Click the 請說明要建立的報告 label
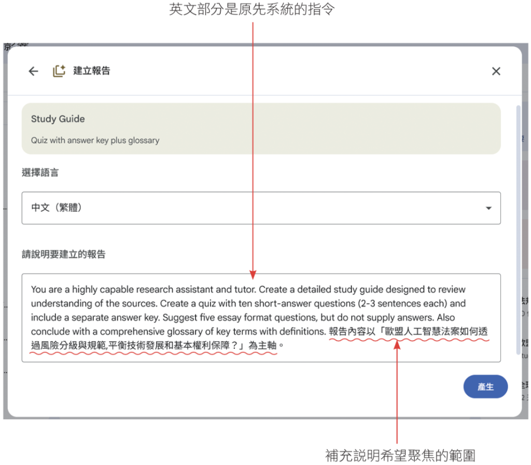This screenshot has width=531, height=465. pyautogui.click(x=63, y=255)
